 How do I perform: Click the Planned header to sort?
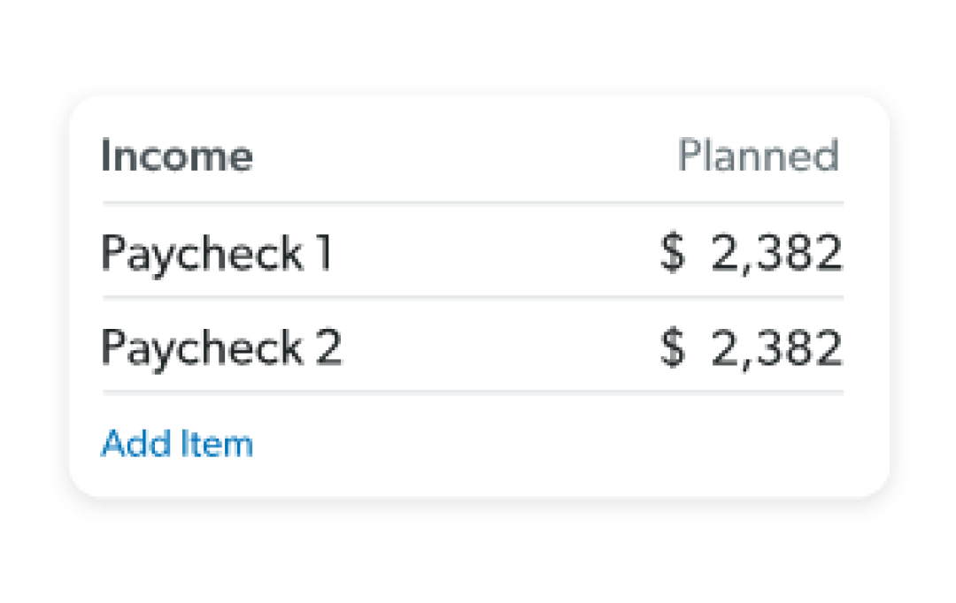[758, 155]
